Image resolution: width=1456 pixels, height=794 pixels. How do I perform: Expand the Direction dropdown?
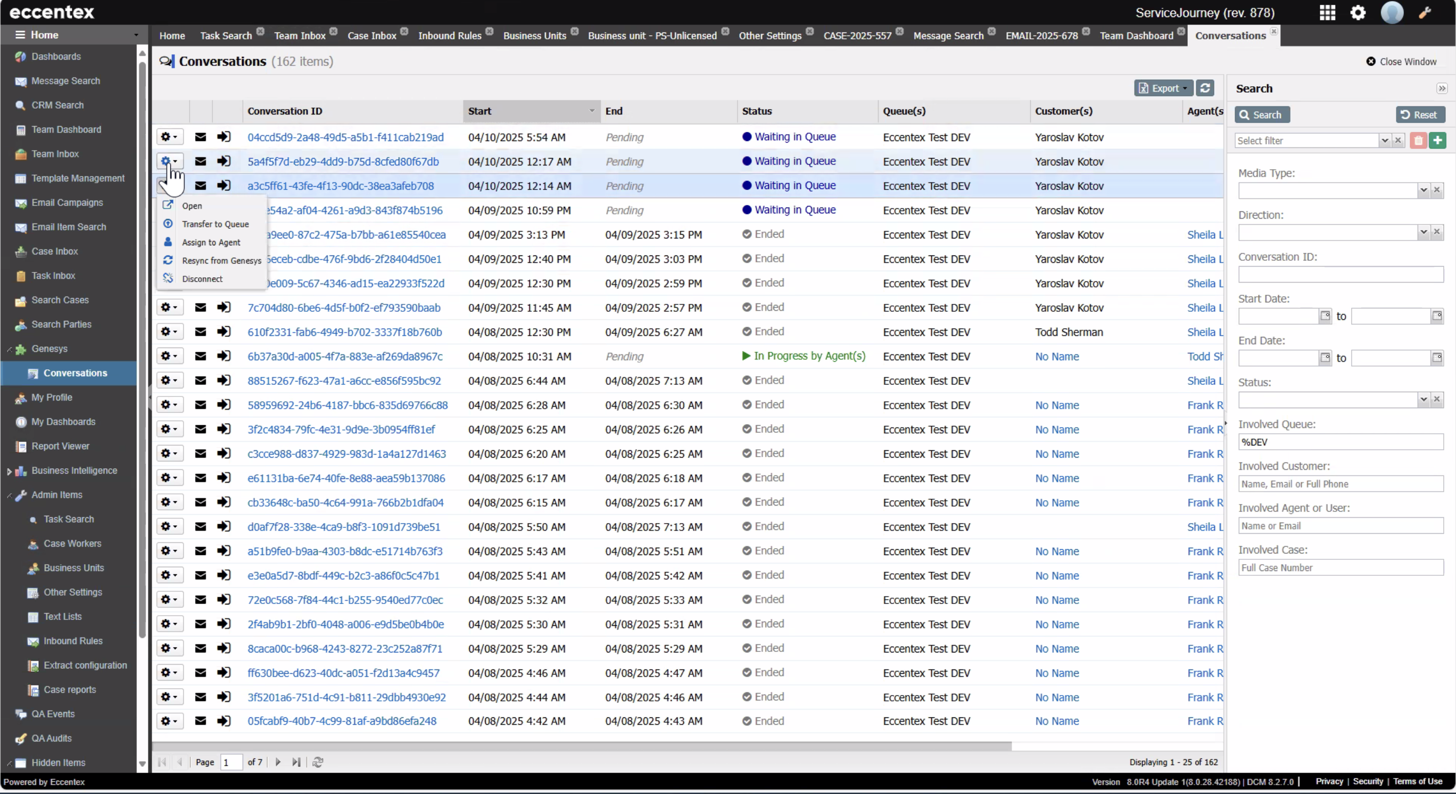pyautogui.click(x=1423, y=232)
